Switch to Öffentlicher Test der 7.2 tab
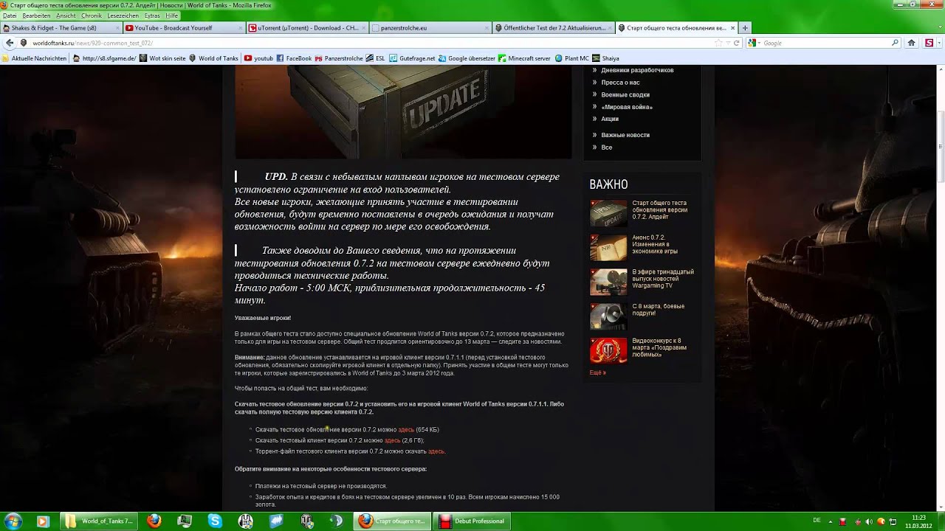This screenshot has width=945, height=531. 552,28
